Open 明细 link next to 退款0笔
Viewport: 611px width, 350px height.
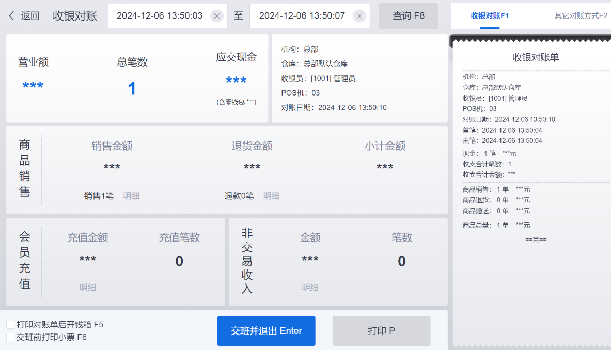272,196
